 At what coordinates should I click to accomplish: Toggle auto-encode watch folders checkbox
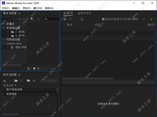[x=103, y=19]
